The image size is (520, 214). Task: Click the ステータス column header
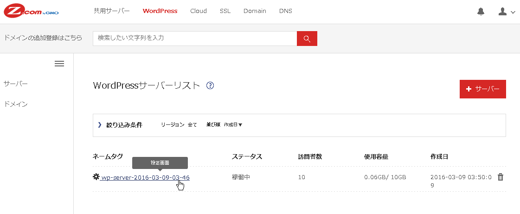pos(247,156)
